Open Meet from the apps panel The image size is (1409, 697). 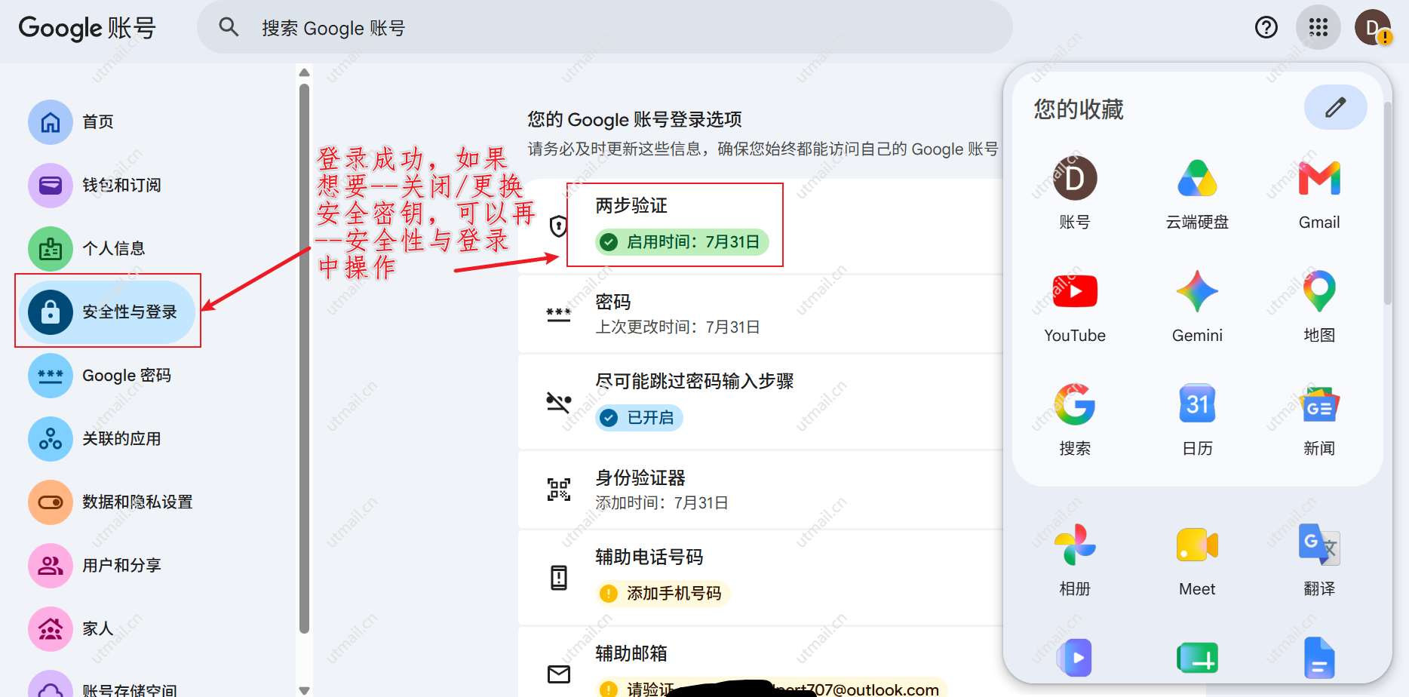[1197, 559]
